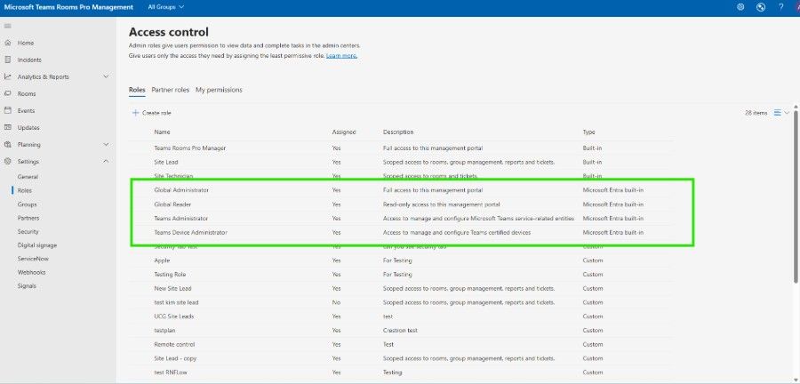800x384 pixels.
Task: Click the Analytics & Reports chart icon
Action: click(8, 76)
